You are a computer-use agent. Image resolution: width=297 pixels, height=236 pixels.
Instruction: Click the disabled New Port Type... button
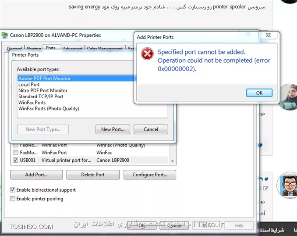[x=43, y=129]
